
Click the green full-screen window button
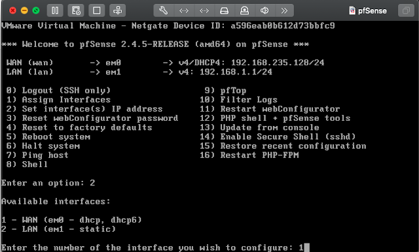pos(36,10)
